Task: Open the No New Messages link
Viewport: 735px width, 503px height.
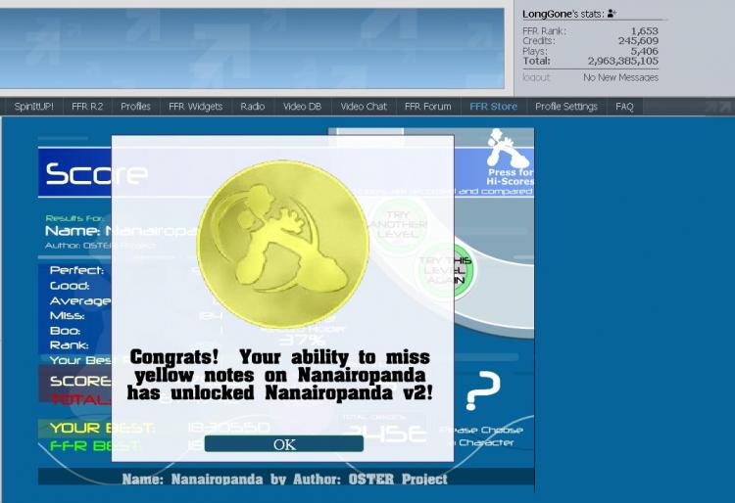Action: point(620,77)
